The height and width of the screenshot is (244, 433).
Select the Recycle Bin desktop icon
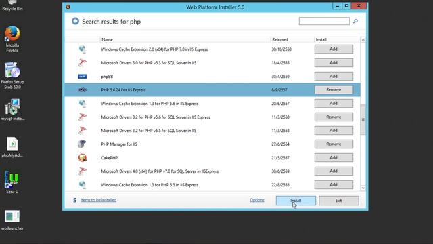[x=12, y=5]
